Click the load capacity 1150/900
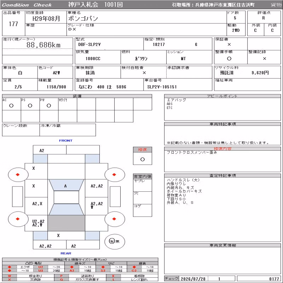 click(x=56, y=87)
